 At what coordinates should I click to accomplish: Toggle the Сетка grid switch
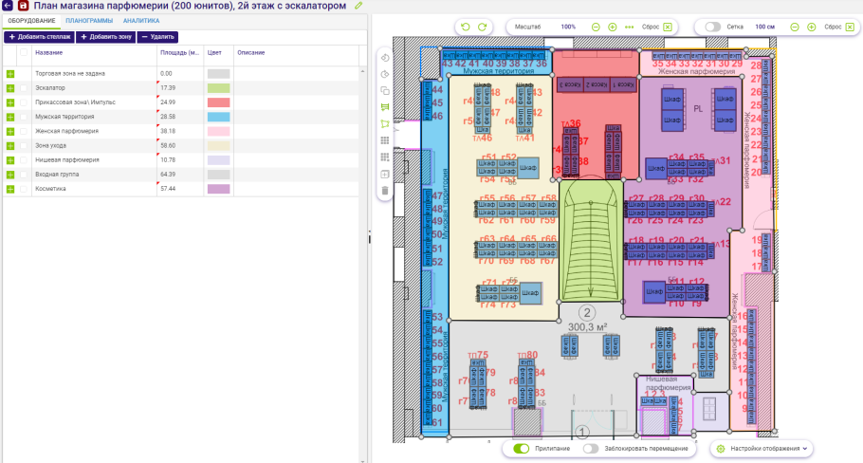[712, 28]
